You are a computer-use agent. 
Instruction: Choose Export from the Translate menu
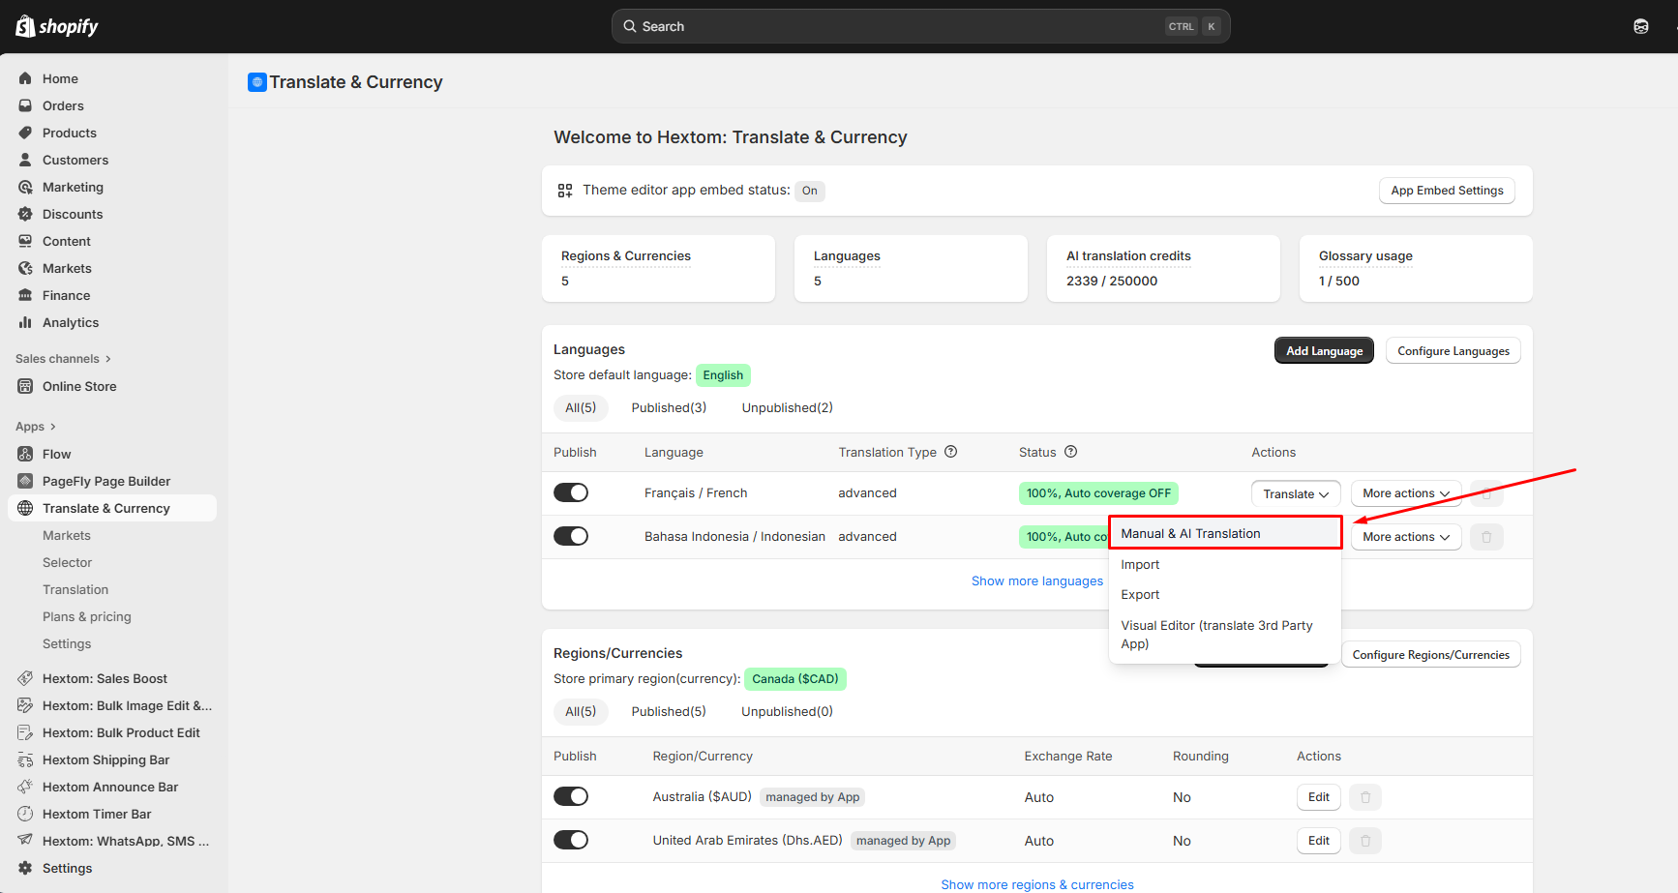coord(1225,594)
